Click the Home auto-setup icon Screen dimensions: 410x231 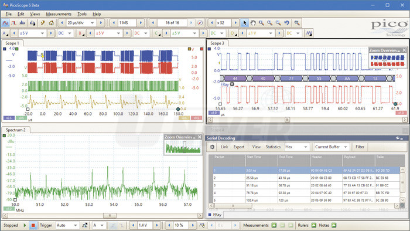pyautogui.click(x=52, y=23)
